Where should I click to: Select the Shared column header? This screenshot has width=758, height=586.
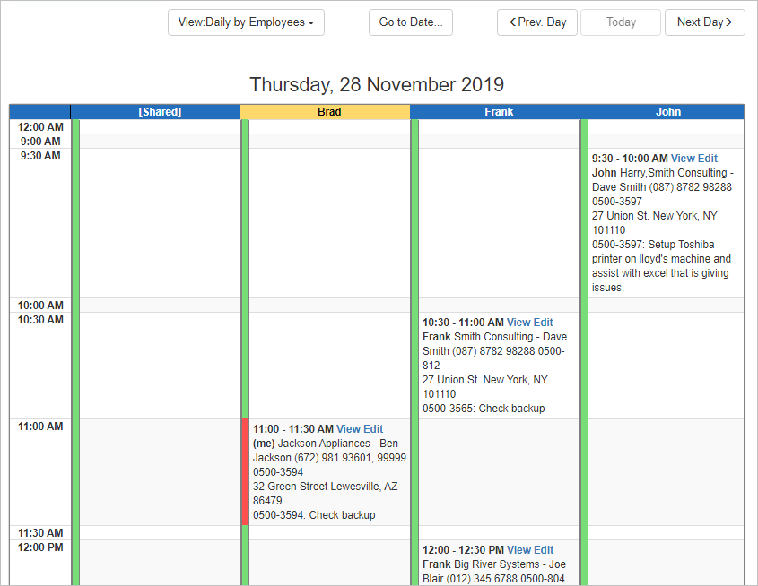tap(160, 112)
